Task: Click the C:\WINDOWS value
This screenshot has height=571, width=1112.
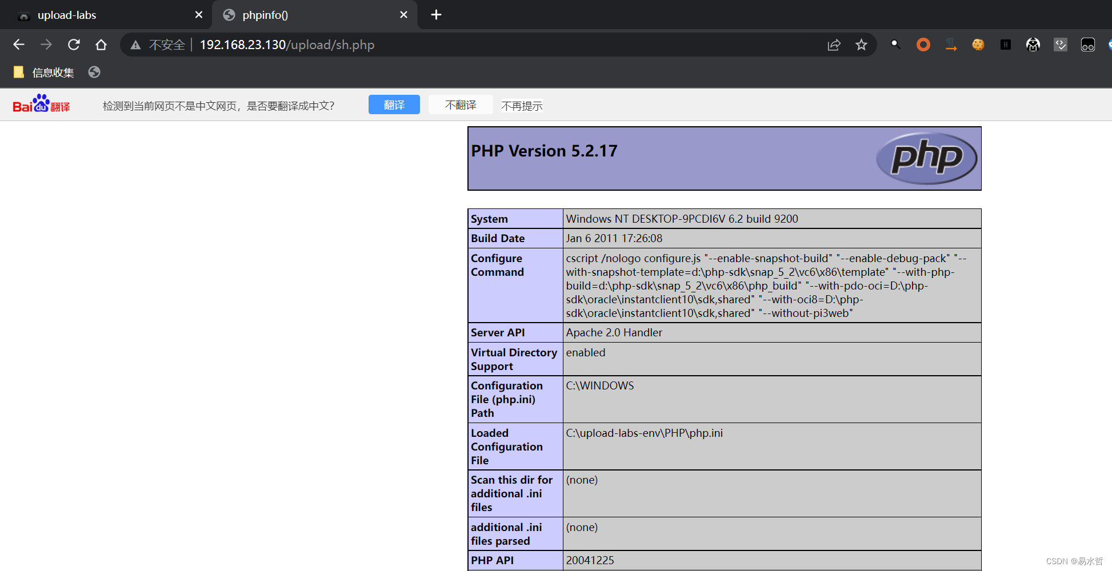Action: coord(600,385)
